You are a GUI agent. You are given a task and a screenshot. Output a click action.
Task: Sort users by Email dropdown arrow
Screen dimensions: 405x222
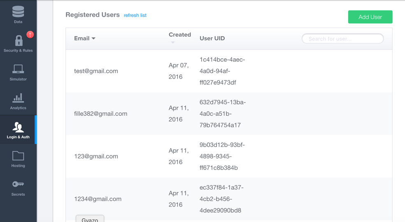pyautogui.click(x=93, y=39)
